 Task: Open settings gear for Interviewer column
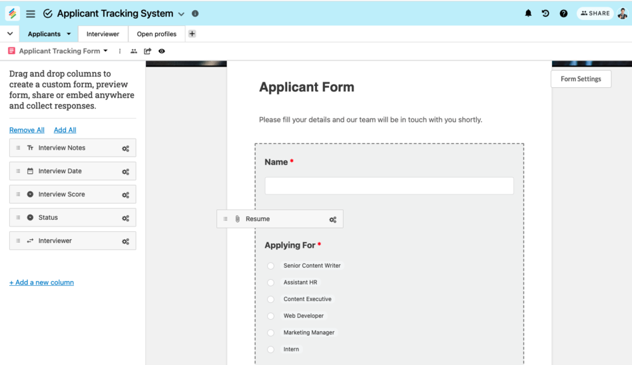coord(125,241)
